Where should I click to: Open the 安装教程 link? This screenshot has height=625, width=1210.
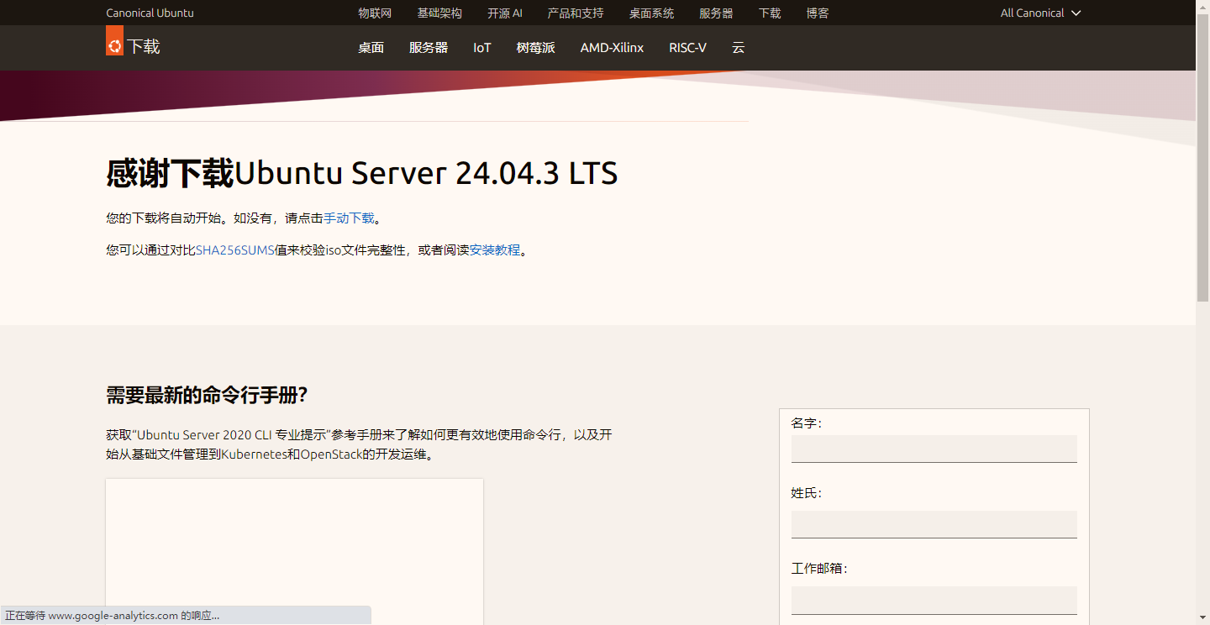coord(494,250)
